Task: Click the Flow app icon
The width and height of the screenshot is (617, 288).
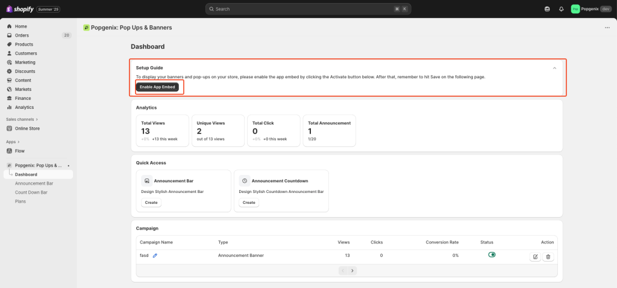Action: pyautogui.click(x=10, y=151)
